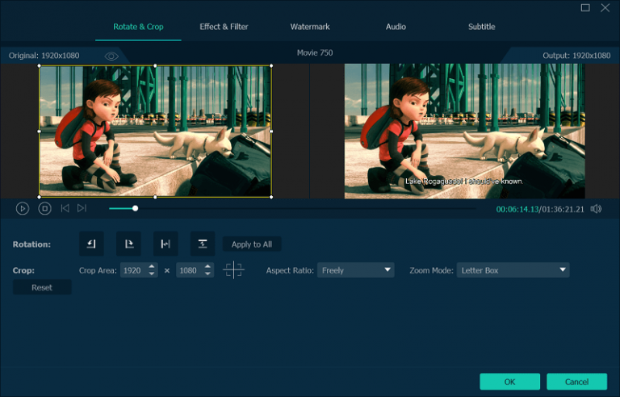
Task: Expand the Zoom Mode Letter Box dropdown
Action: (513, 270)
